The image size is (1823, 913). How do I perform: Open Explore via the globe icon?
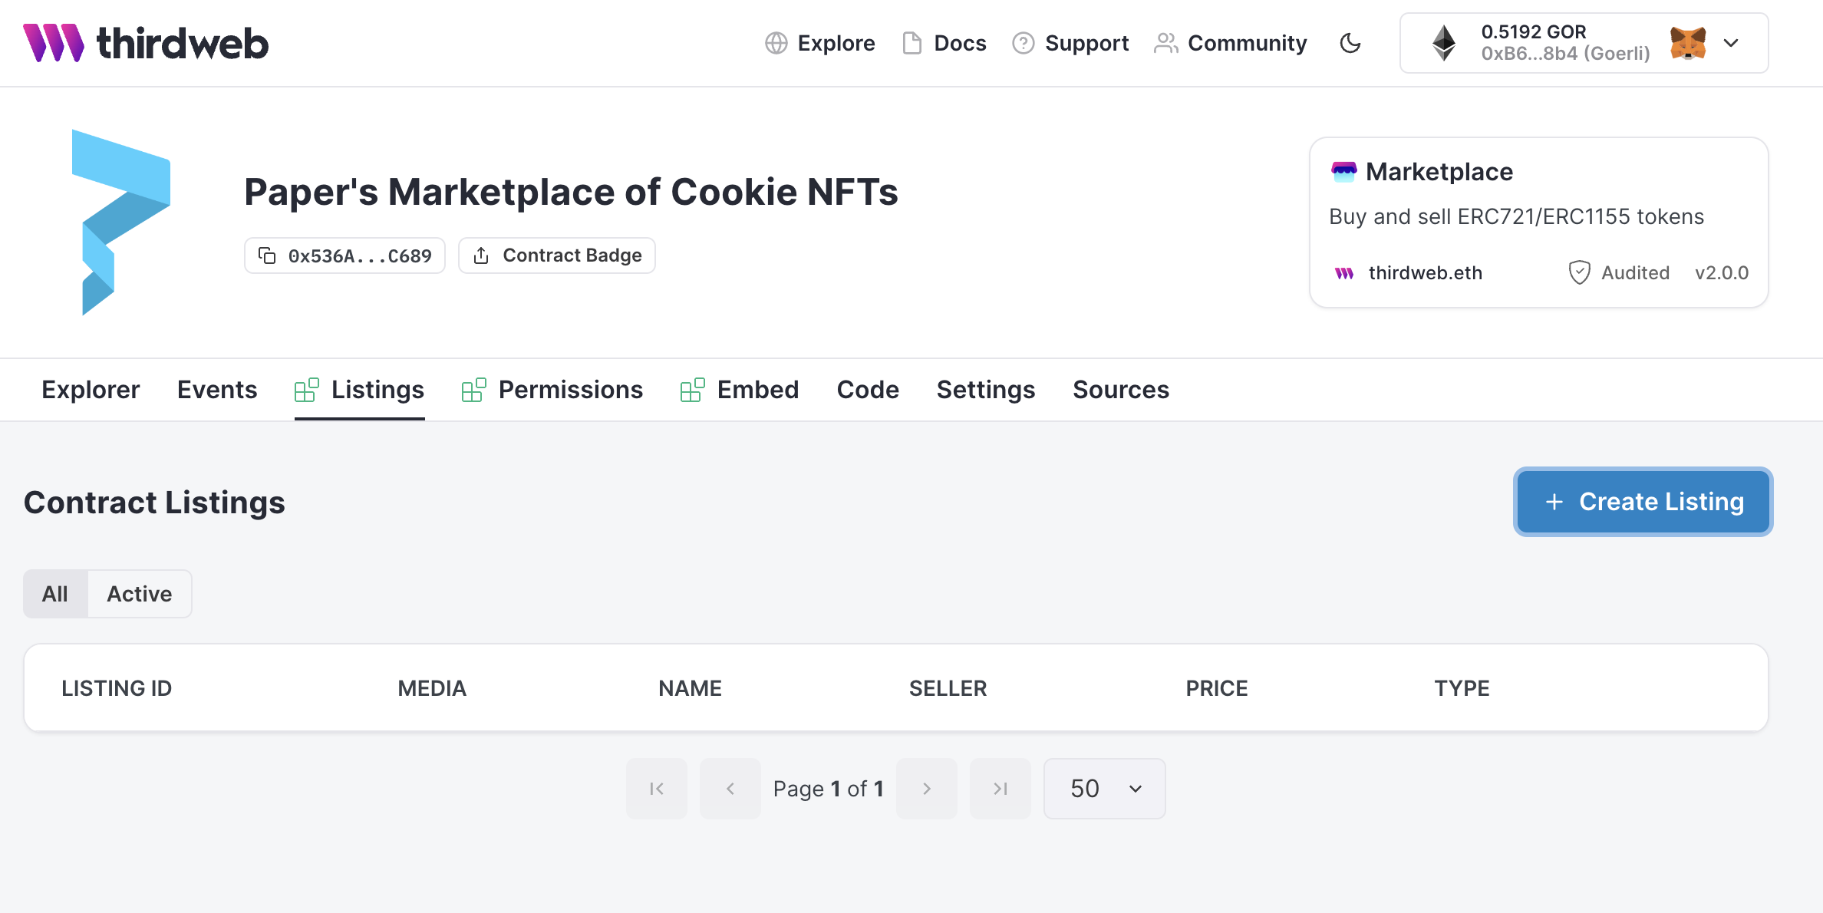tap(777, 44)
